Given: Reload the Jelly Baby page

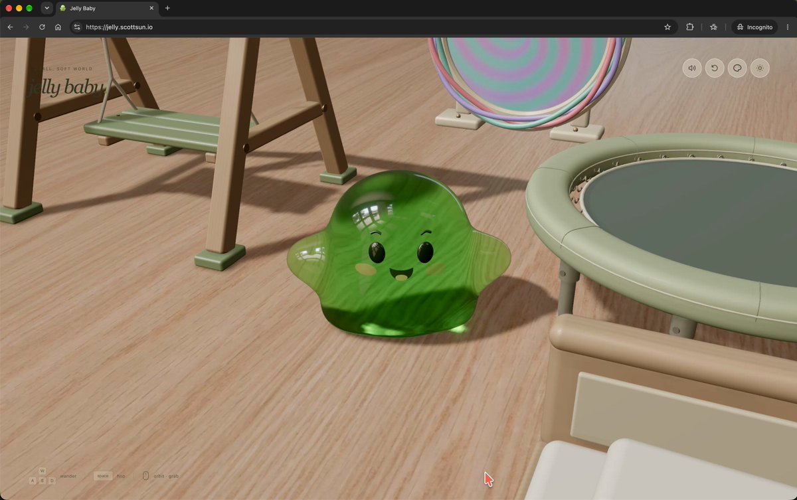Looking at the screenshot, I should click(x=42, y=27).
